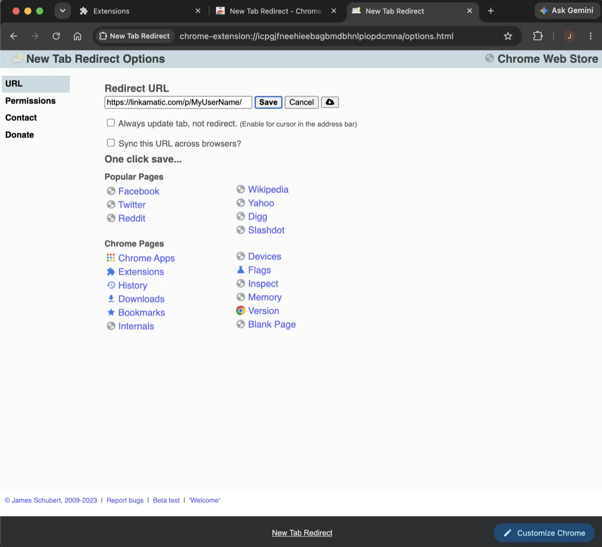Open a new browser tab with plus

click(x=491, y=11)
